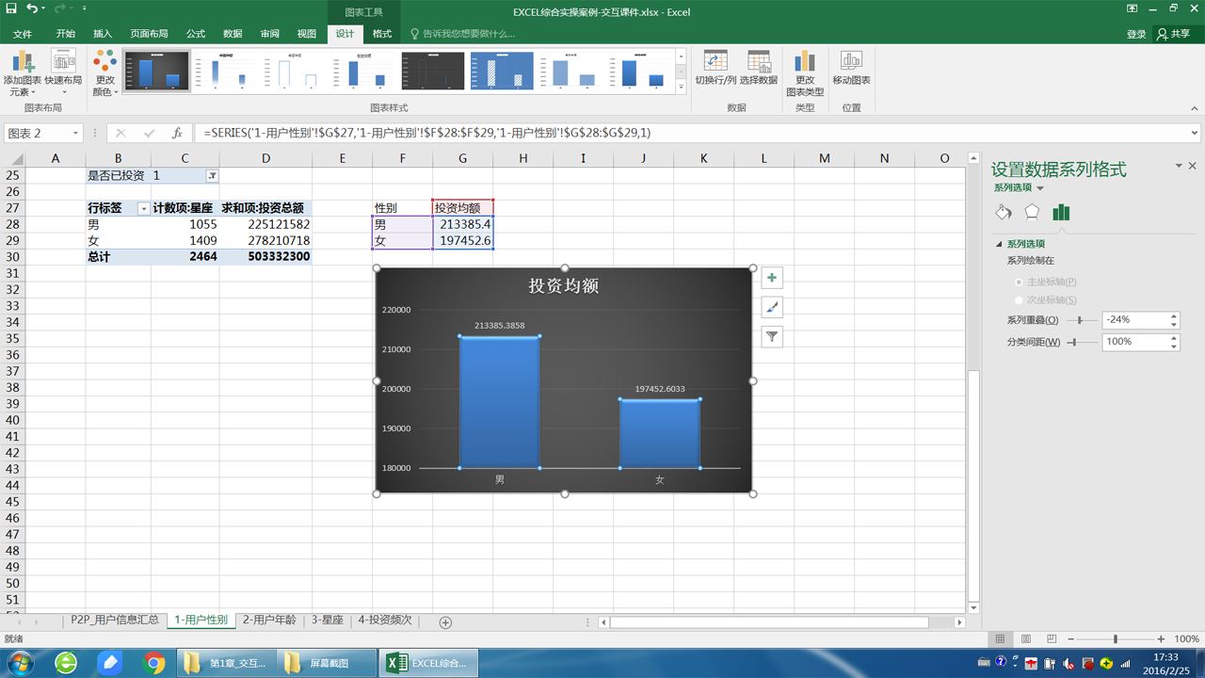Screen dimensions: 1205x678
Task: Collapse the 系列选项 section triangle
Action: [1000, 244]
